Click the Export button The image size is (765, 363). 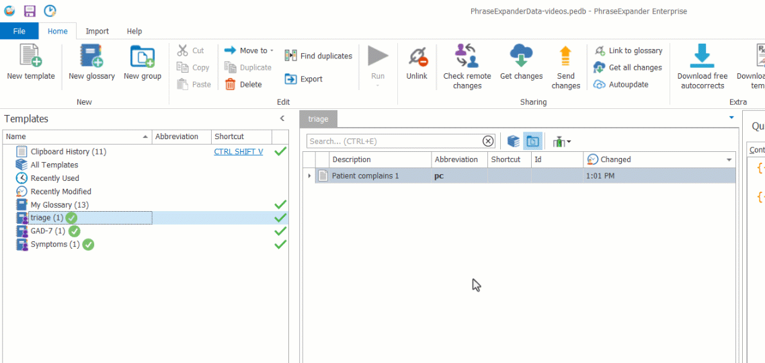[x=304, y=79]
